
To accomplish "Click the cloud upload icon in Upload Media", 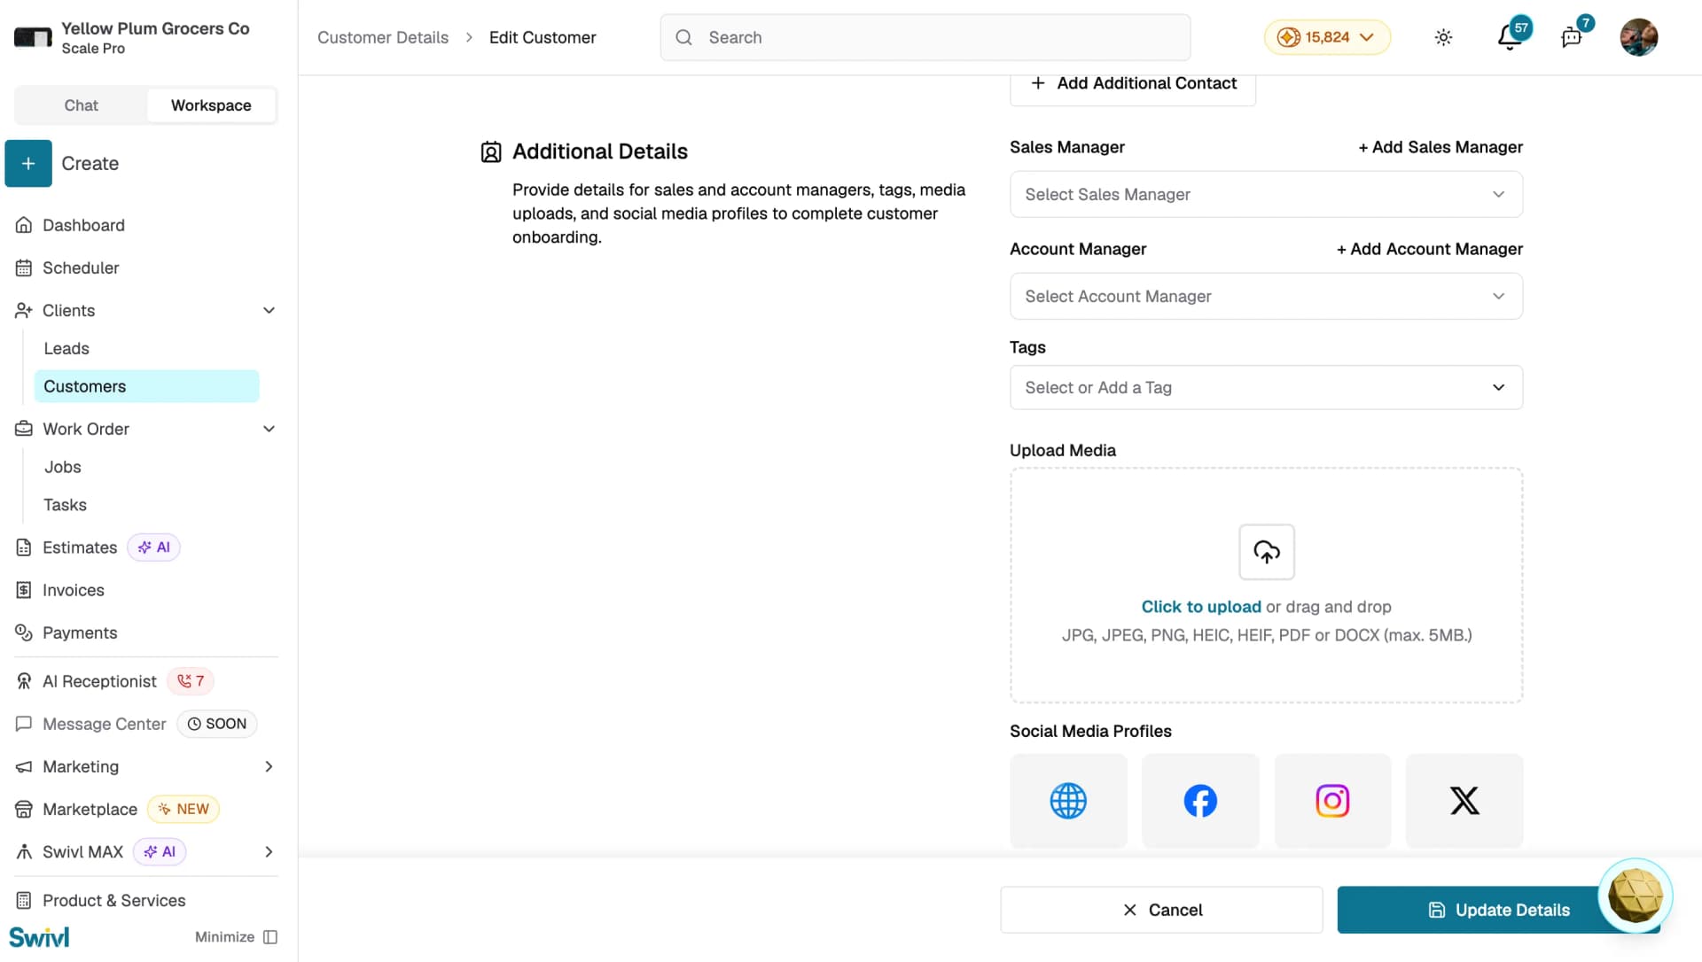I will [x=1267, y=552].
